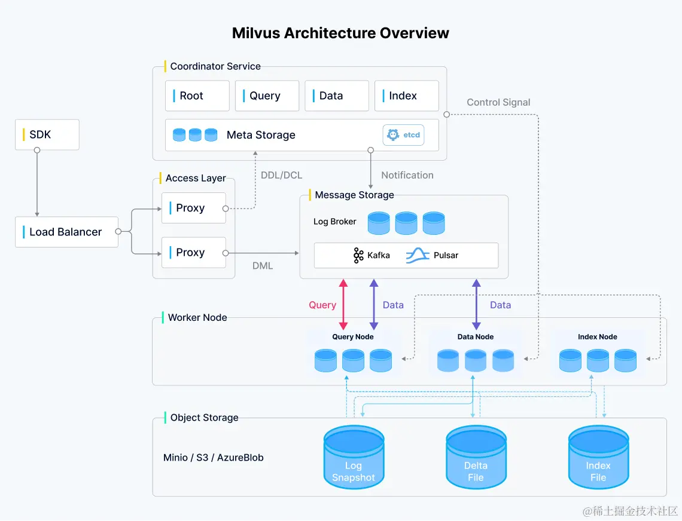Viewport: 682px width, 521px height.
Task: Click the Log Broker cylinder icons
Action: click(x=406, y=223)
